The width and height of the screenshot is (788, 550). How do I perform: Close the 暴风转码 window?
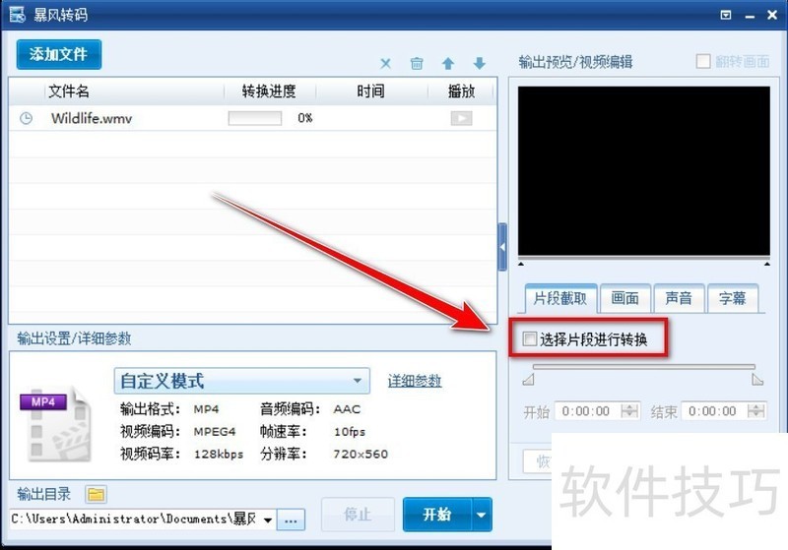click(772, 15)
